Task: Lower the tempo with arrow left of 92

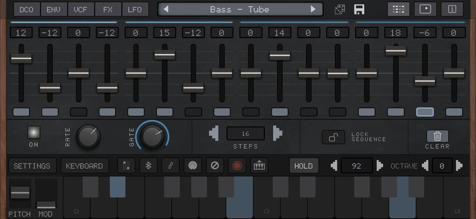Action: pyautogui.click(x=334, y=166)
